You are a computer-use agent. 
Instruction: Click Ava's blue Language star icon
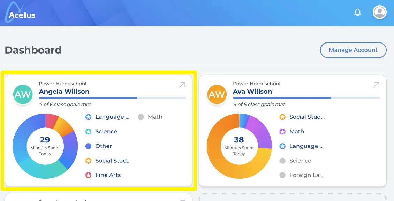click(282, 146)
